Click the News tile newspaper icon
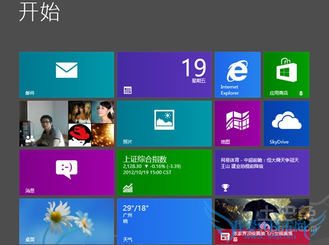Image resolution: width=329 pixels, height=245 pixels. click(x=225, y=237)
